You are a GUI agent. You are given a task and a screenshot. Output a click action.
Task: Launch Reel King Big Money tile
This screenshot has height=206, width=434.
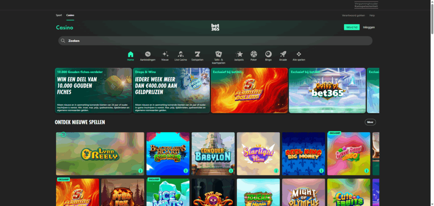303,154
